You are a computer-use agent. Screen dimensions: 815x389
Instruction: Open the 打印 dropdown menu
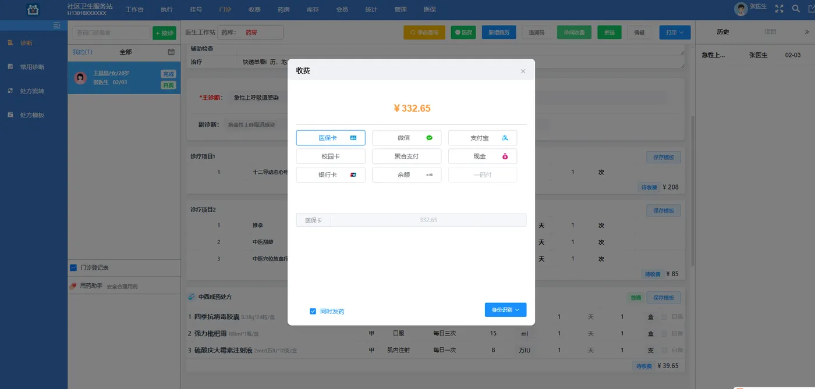pos(674,32)
